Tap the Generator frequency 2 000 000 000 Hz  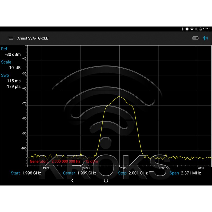point(66,161)
